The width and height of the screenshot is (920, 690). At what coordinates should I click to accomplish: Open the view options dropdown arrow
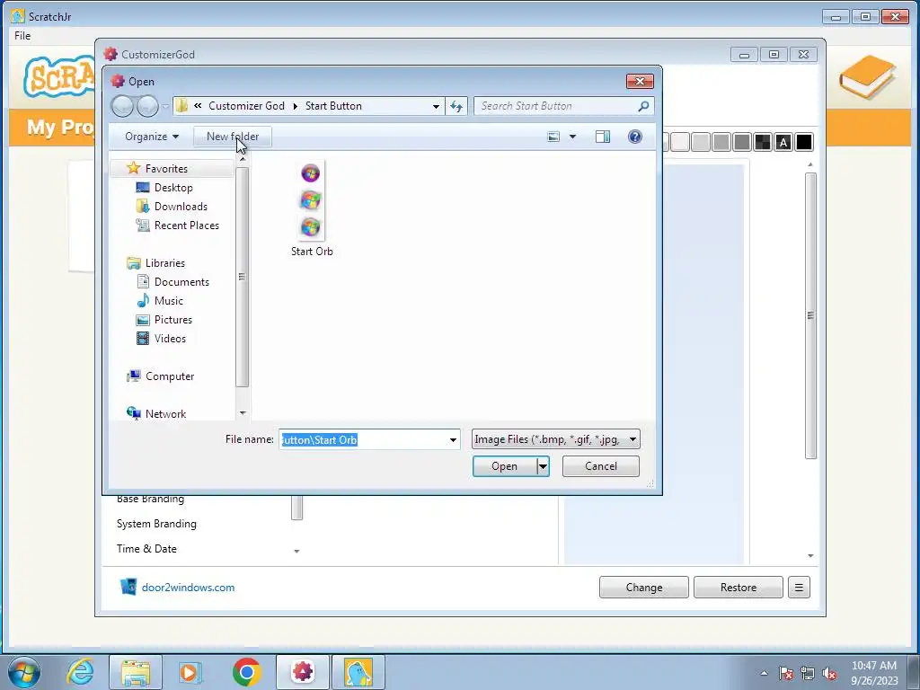572,137
